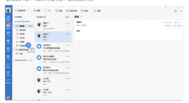This screenshot has width=189, height=103.
Task: Open the 邮件 mail icon with 99+ badge
Action: [8, 26]
